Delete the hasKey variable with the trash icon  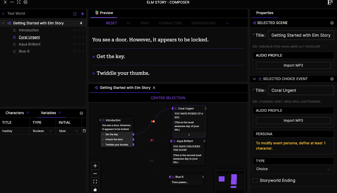[84, 131]
